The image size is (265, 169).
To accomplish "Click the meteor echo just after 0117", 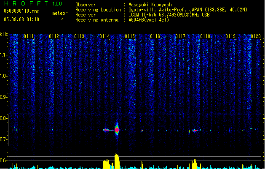I will point(195,131).
